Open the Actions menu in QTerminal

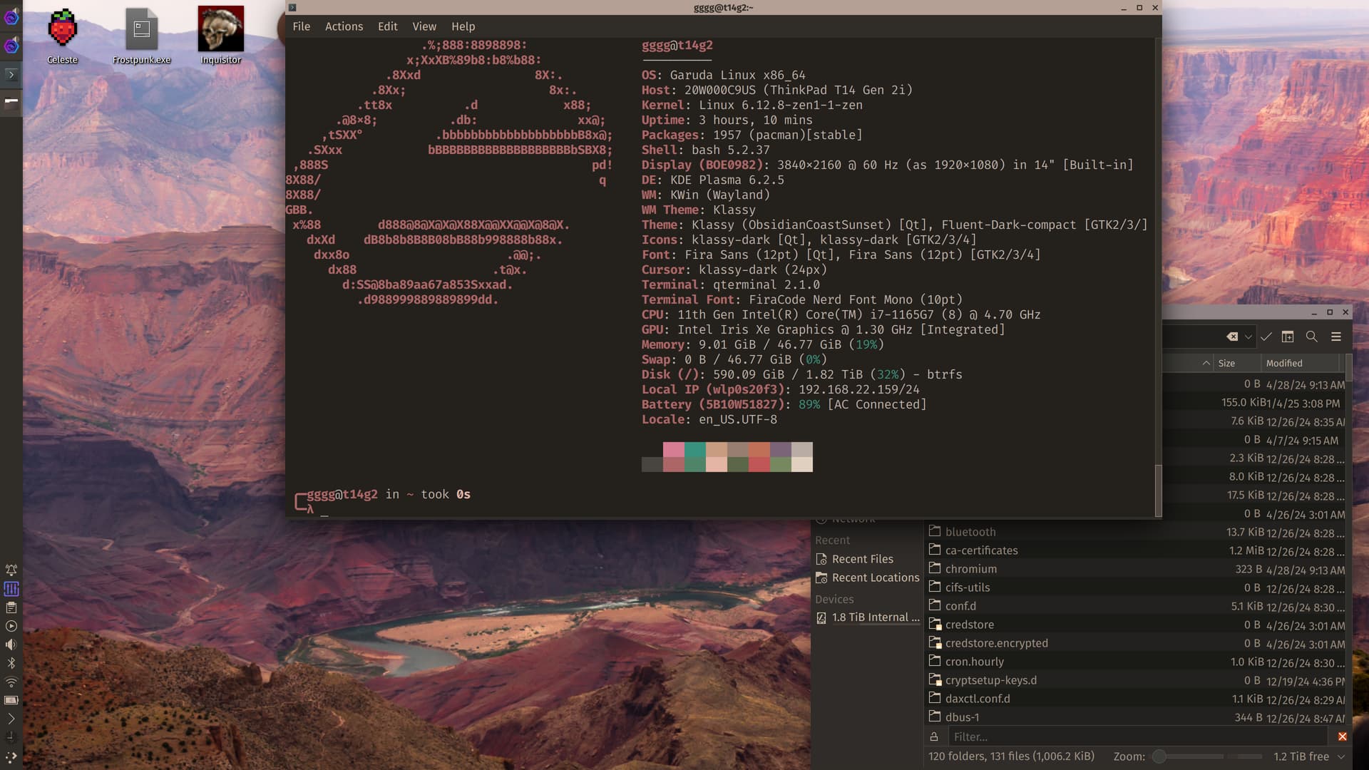click(x=344, y=26)
